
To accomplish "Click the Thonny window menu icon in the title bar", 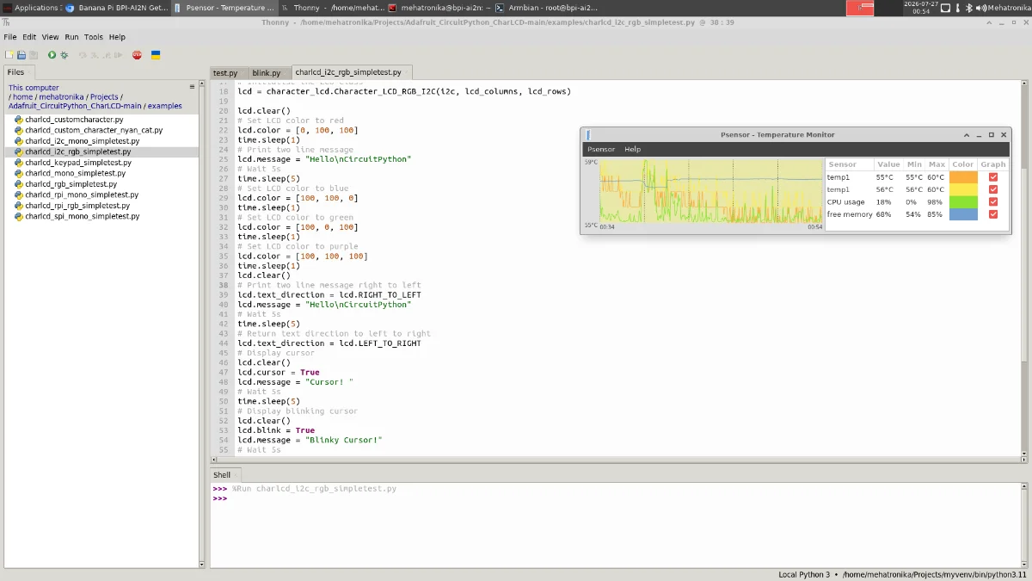I will [x=6, y=22].
